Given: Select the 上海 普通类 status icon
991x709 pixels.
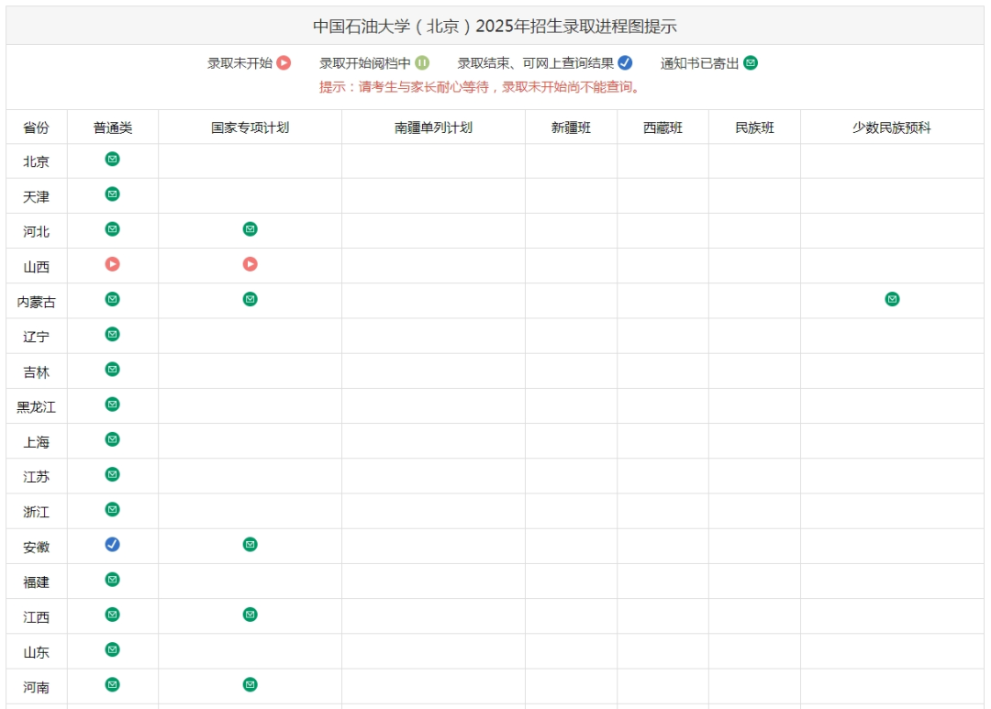Looking at the screenshot, I should pyautogui.click(x=112, y=438).
